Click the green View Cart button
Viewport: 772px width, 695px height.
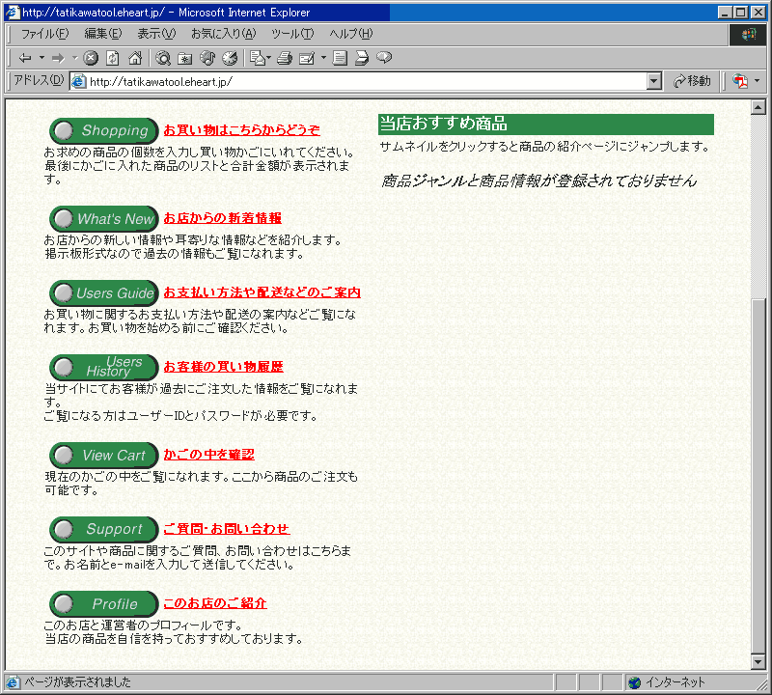(104, 455)
